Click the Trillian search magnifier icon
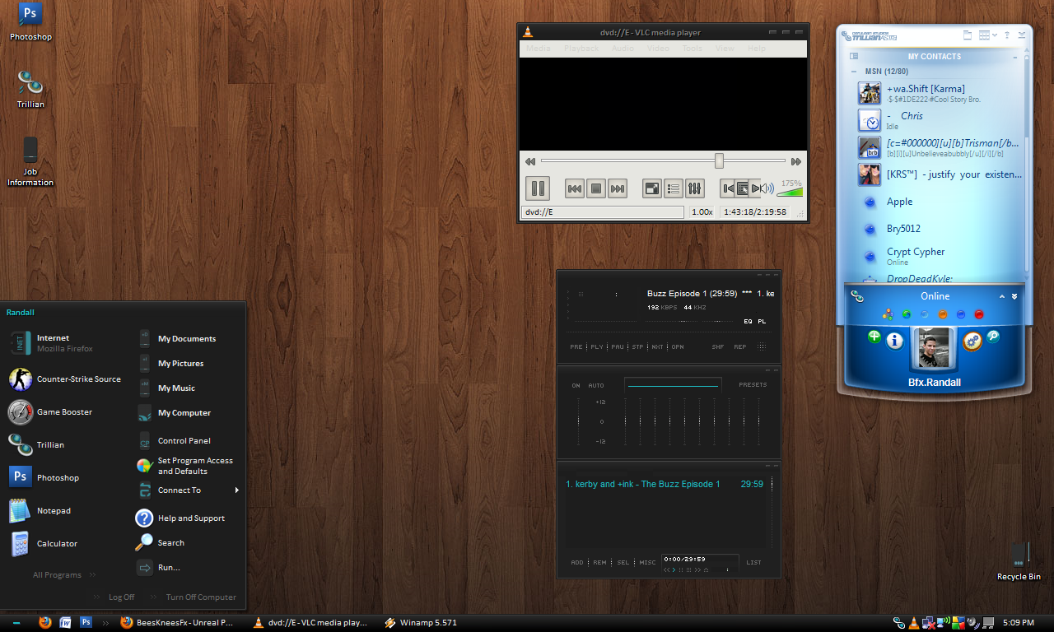The width and height of the screenshot is (1054, 632). point(993,337)
